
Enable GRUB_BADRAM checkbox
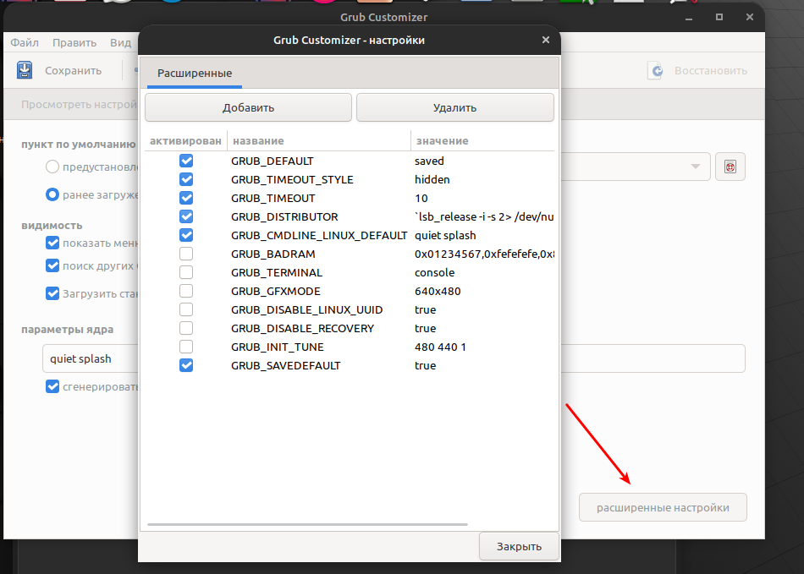[x=186, y=254]
